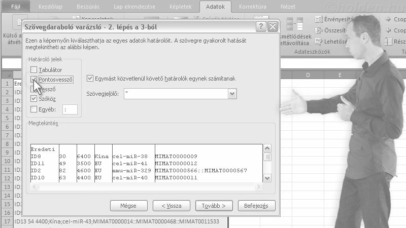The image size is (406, 228).
Task: Click the Lehetőségelemzés icon in ribbon
Action: pos(319,42)
